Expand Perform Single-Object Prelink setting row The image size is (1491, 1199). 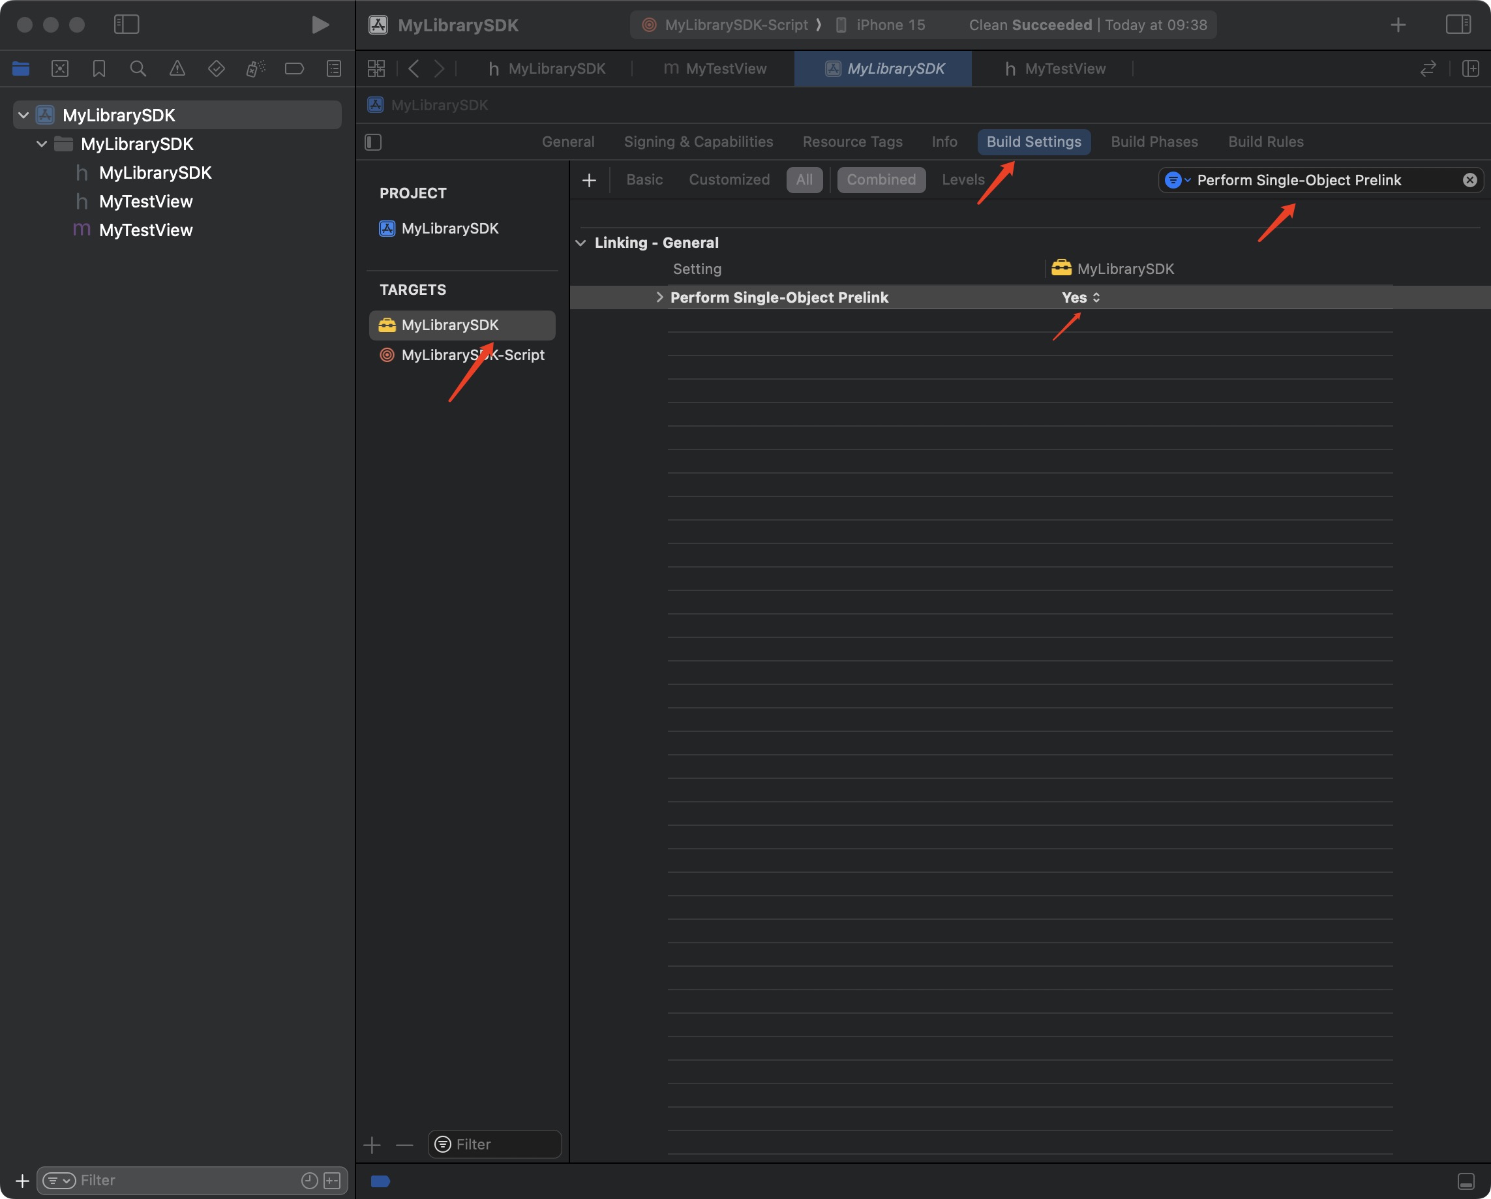pos(659,297)
